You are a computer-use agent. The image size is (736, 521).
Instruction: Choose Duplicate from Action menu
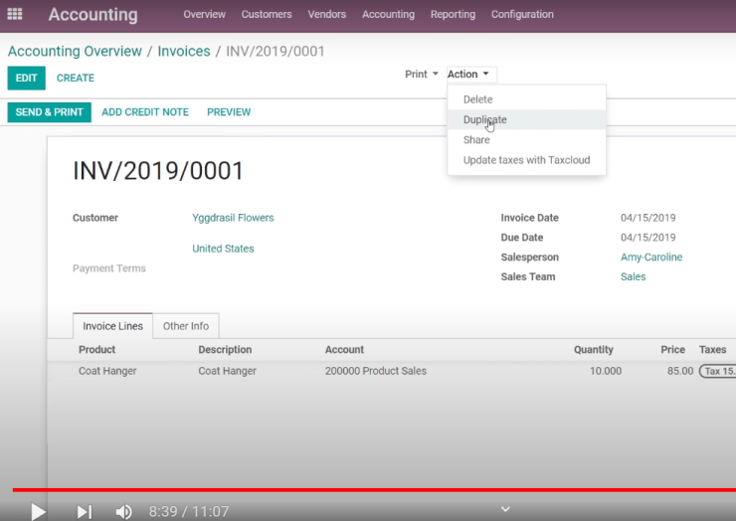point(527,119)
